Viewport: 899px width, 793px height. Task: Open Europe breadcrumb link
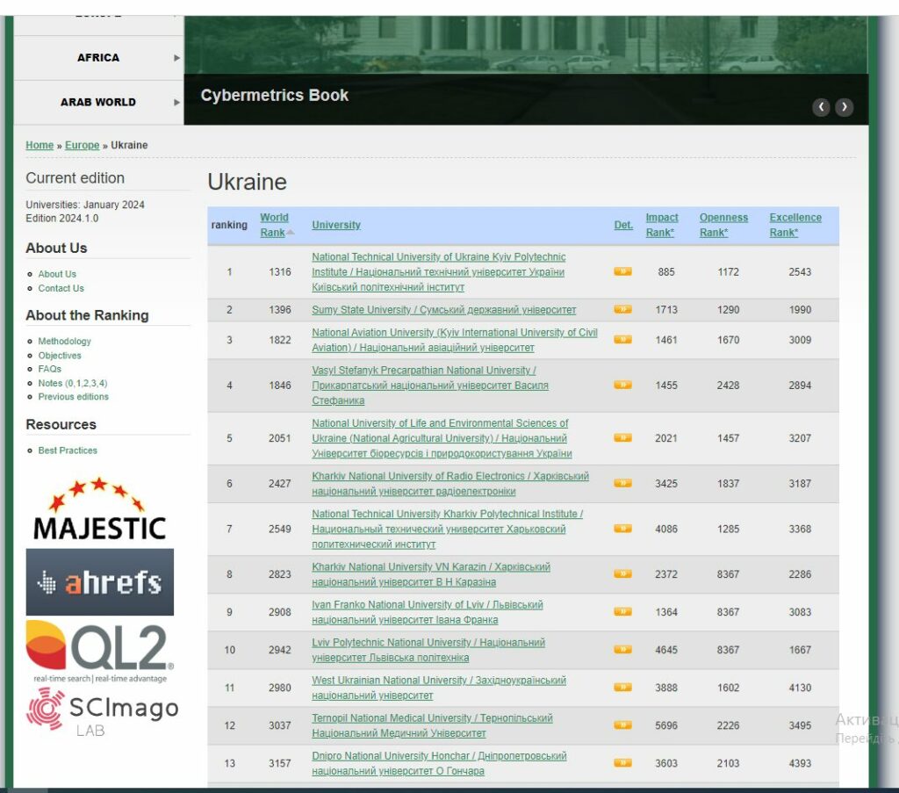(82, 146)
